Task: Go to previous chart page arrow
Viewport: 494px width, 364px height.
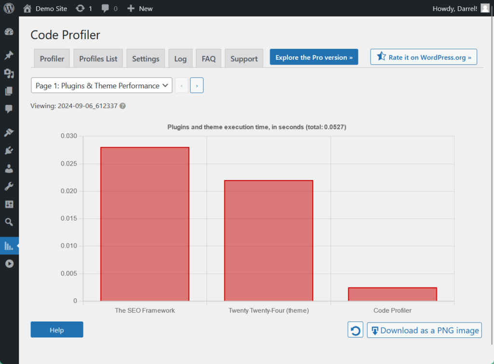Action: pos(181,85)
